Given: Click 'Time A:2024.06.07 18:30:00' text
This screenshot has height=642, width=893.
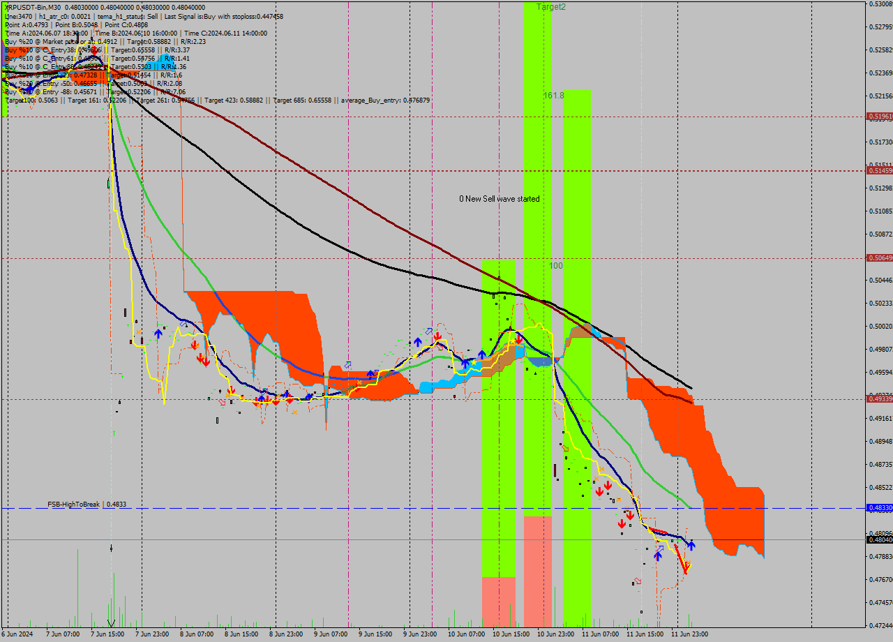Looking at the screenshot, I should (x=46, y=33).
